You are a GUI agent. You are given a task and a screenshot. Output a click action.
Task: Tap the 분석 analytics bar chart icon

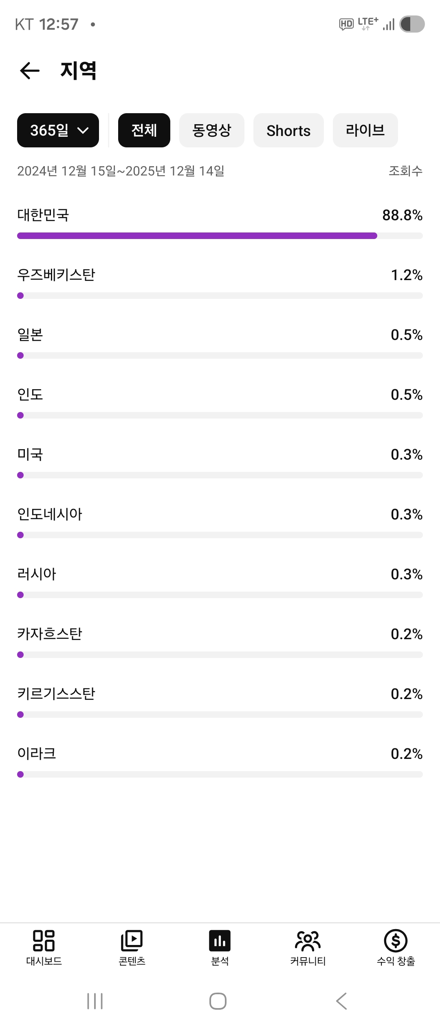point(220,940)
